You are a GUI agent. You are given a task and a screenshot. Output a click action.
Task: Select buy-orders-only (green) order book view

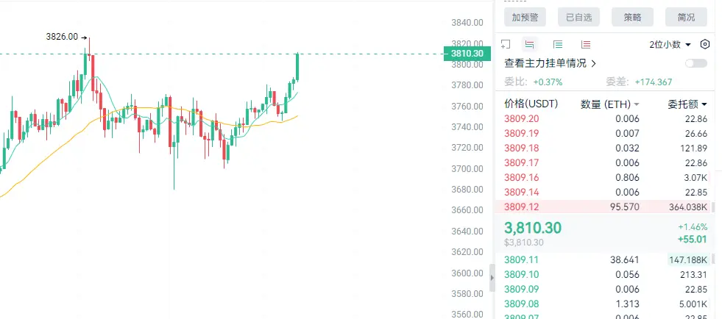pos(558,44)
